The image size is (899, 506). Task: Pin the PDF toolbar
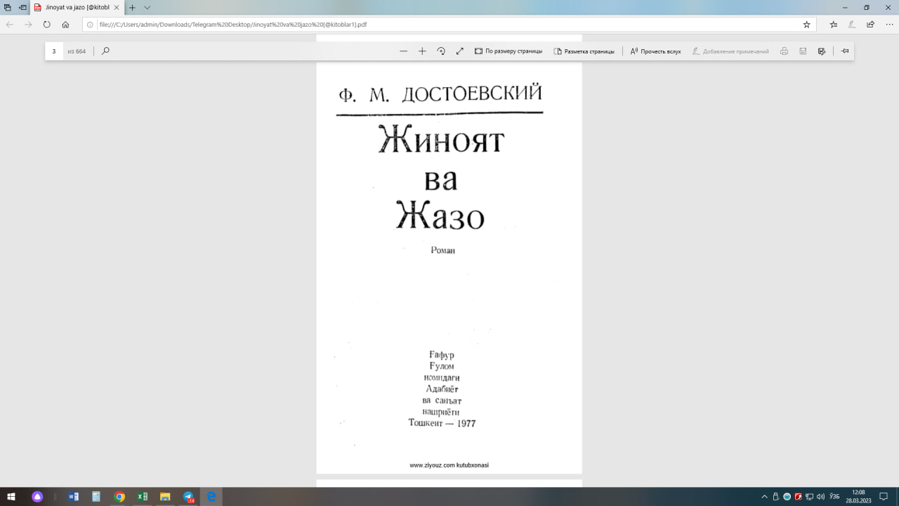(x=845, y=51)
